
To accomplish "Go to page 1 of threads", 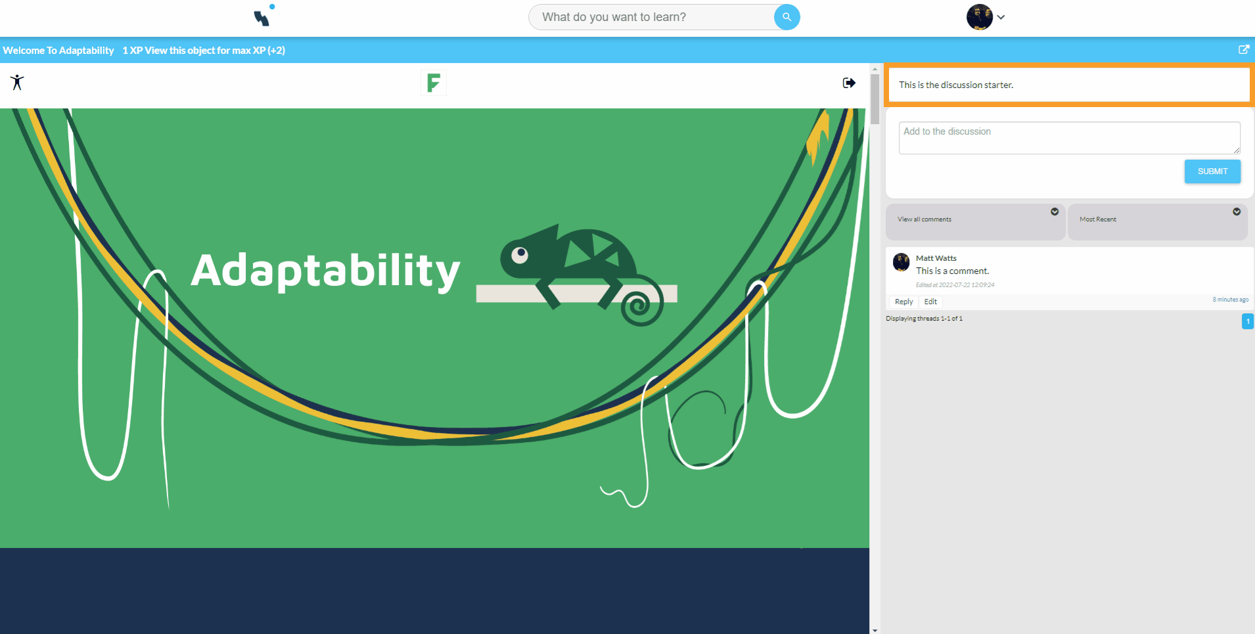I will (x=1247, y=321).
